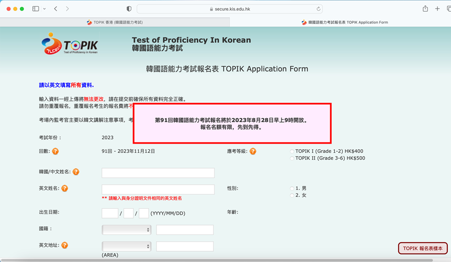Click the text field beside 國籍 dropdown
The image size is (451, 262).
click(185, 230)
